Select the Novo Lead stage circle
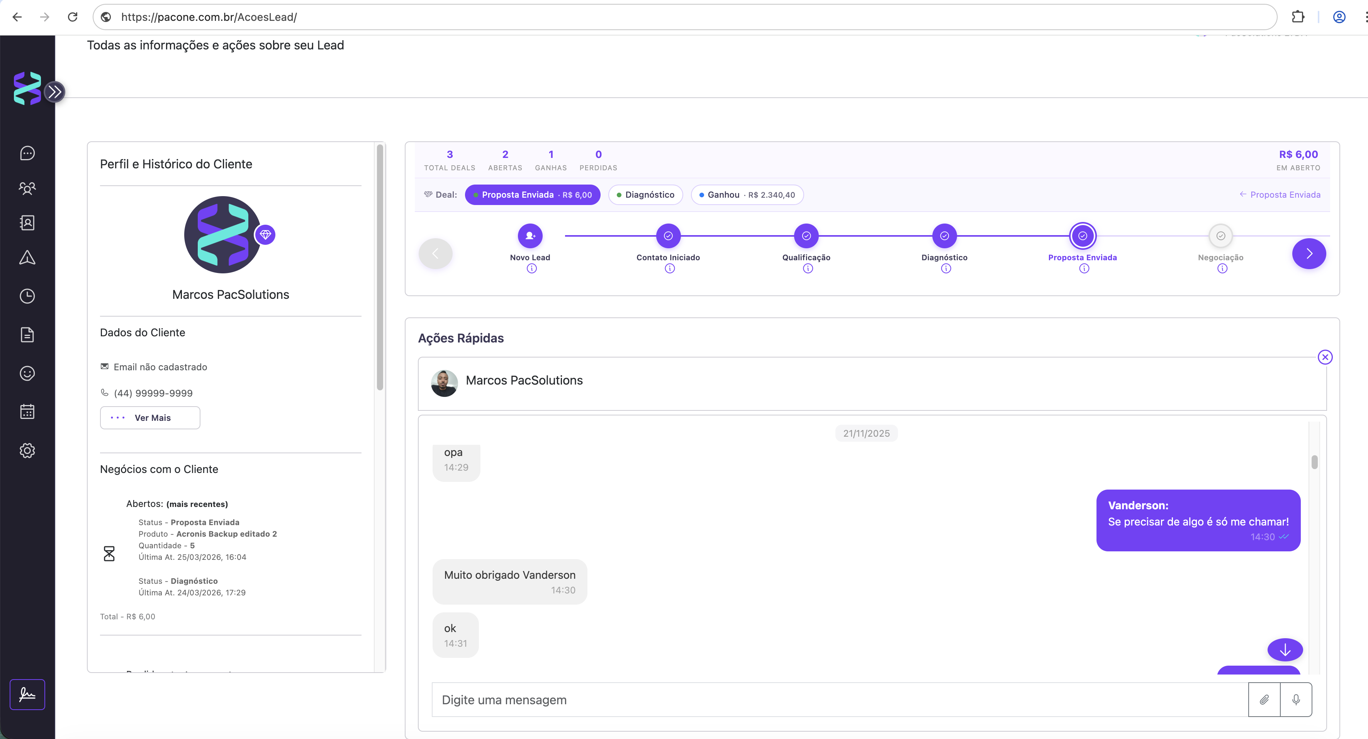 pos(530,236)
